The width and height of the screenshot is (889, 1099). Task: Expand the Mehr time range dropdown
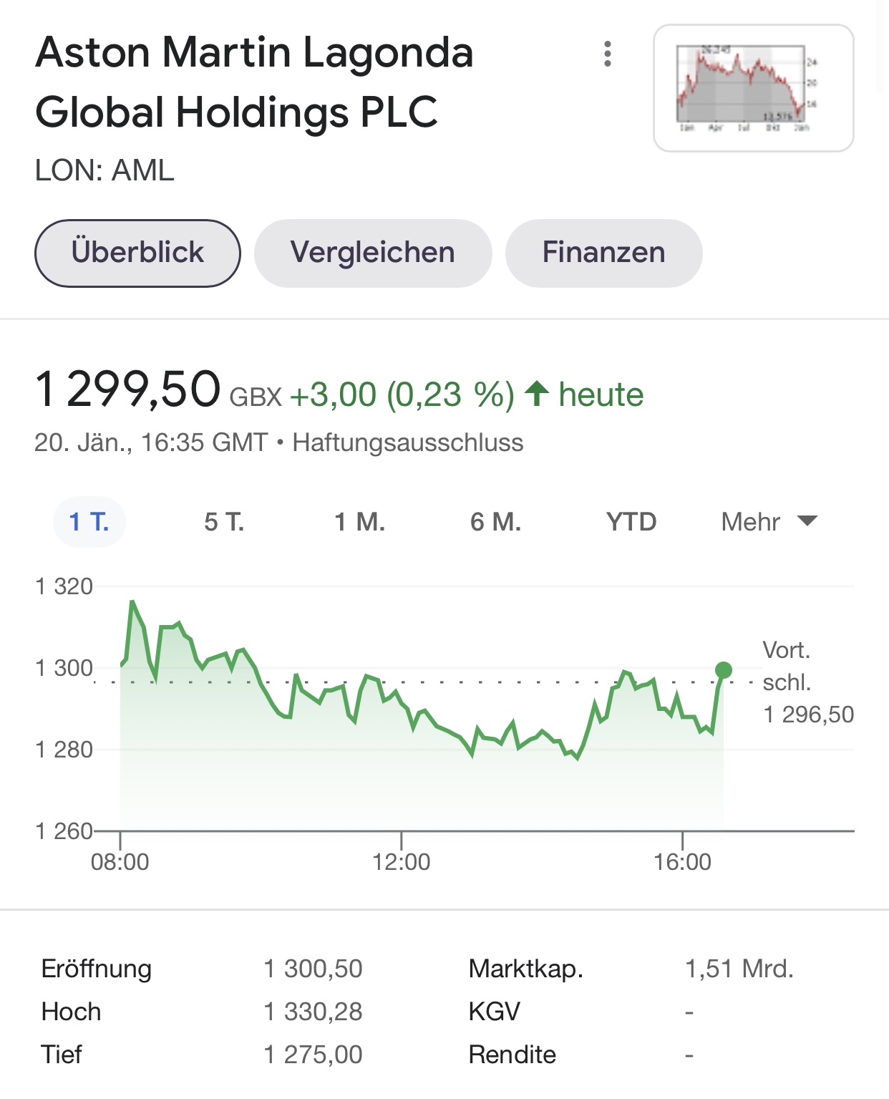pyautogui.click(x=769, y=522)
